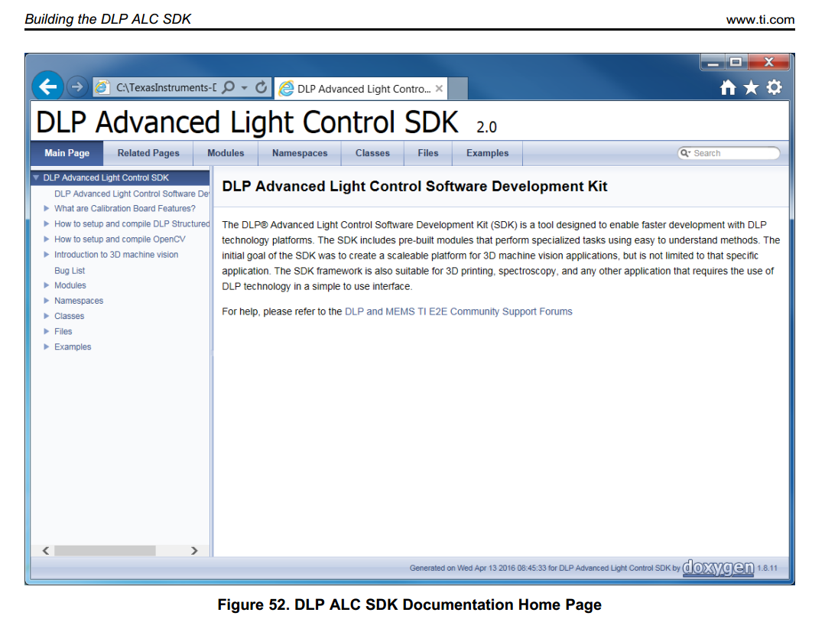
Task: Click DLP and MEMS TI E2E Community Support Forums link
Action: [459, 311]
